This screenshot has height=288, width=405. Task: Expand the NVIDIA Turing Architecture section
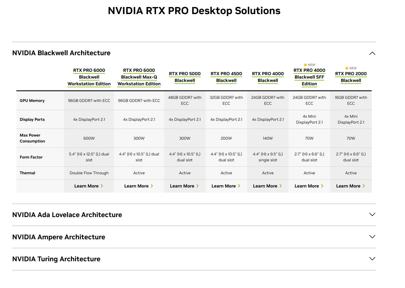click(x=372, y=259)
